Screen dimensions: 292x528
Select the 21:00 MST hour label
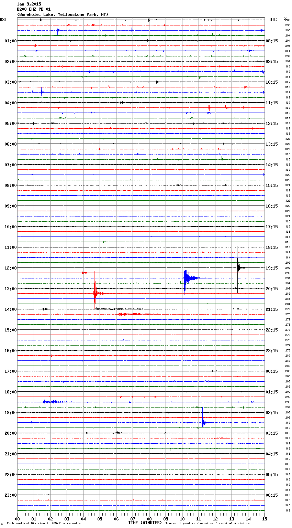[x=11, y=454]
